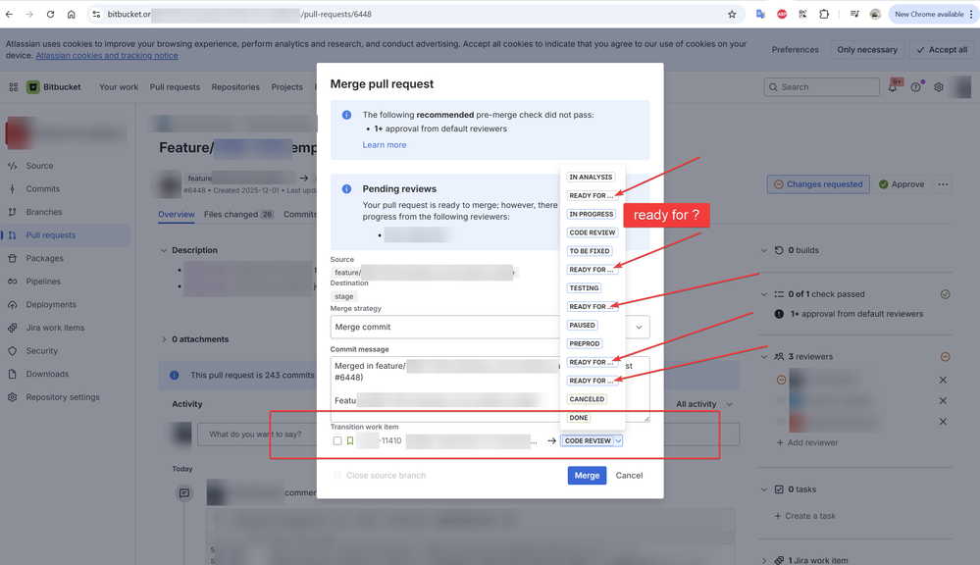Check the Transition work item checkbox
The height and width of the screenshot is (565, 980).
(337, 440)
